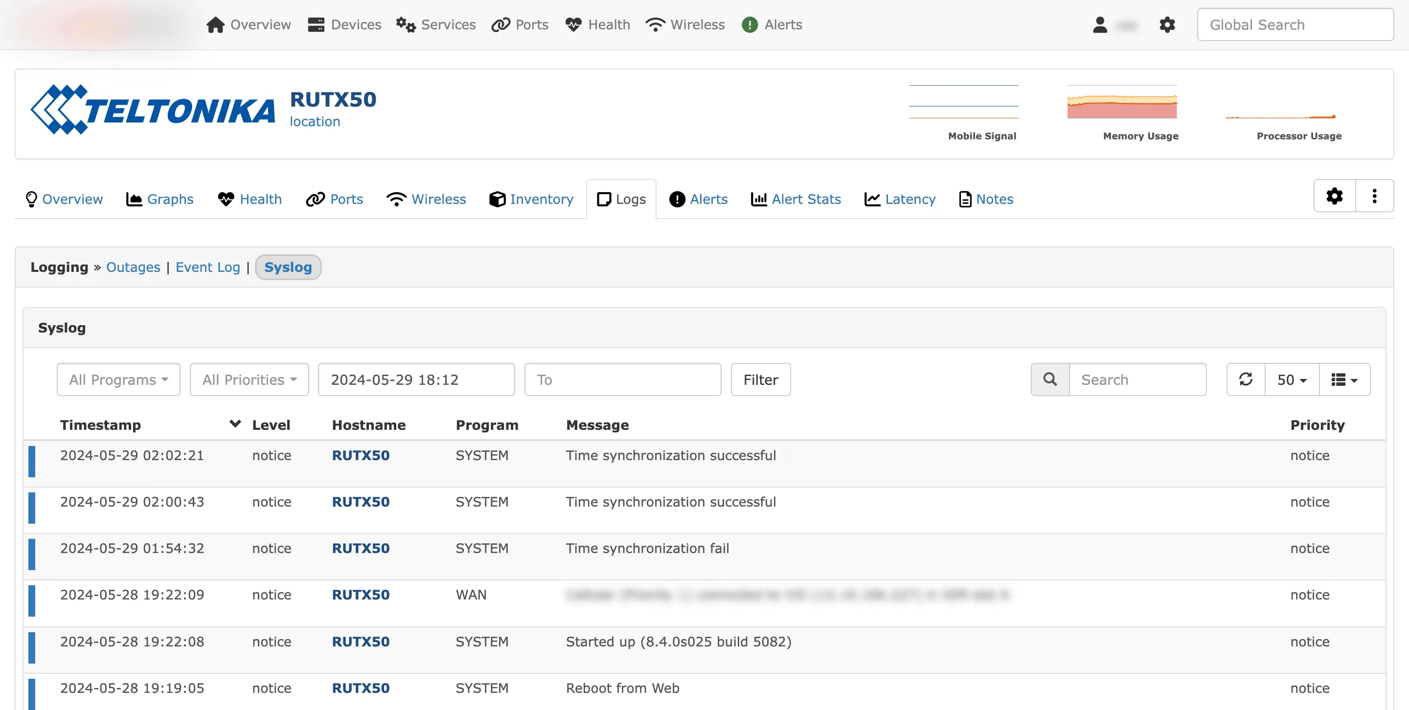
Task: Click RUTX50 hostname in Reboot from Web row
Action: [x=361, y=688]
